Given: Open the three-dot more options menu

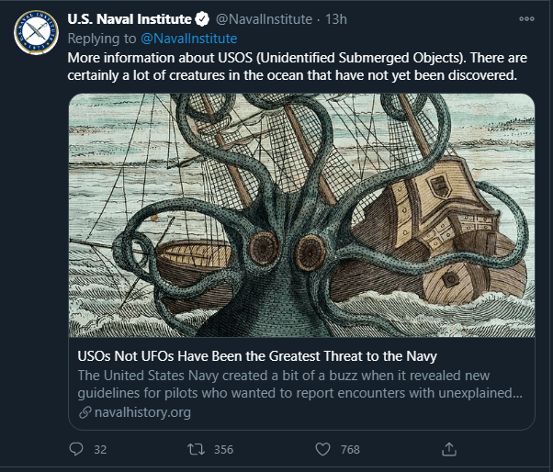Looking at the screenshot, I should pyautogui.click(x=526, y=19).
